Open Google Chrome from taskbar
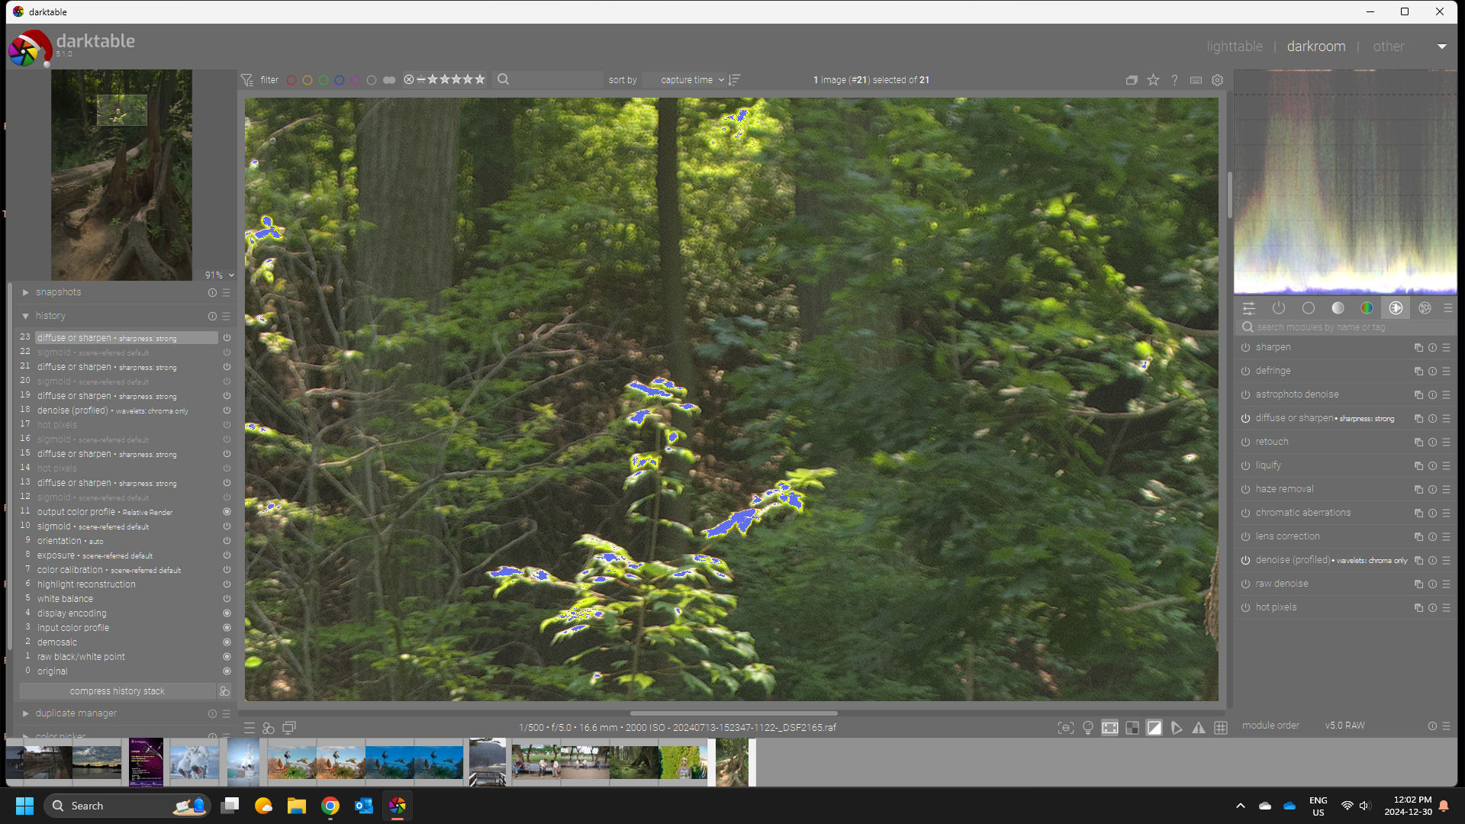 330,806
